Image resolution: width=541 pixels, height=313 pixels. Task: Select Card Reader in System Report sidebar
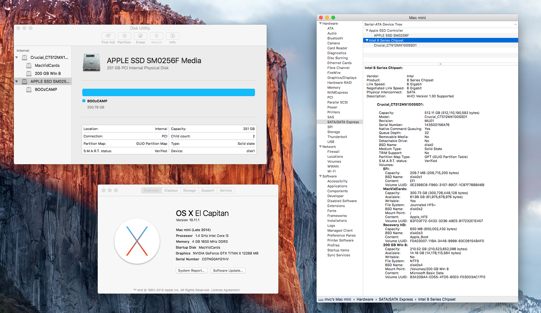[337, 48]
